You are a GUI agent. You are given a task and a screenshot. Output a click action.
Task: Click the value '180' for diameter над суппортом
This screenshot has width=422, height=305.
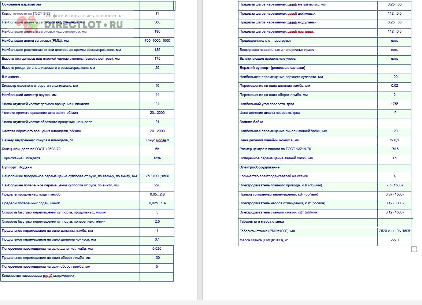[x=157, y=31]
